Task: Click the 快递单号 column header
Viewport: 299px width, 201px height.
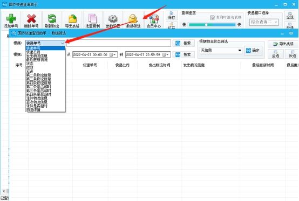Action: pos(90,65)
